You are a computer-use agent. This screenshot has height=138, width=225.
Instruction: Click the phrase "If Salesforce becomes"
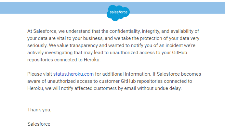coord(177,74)
